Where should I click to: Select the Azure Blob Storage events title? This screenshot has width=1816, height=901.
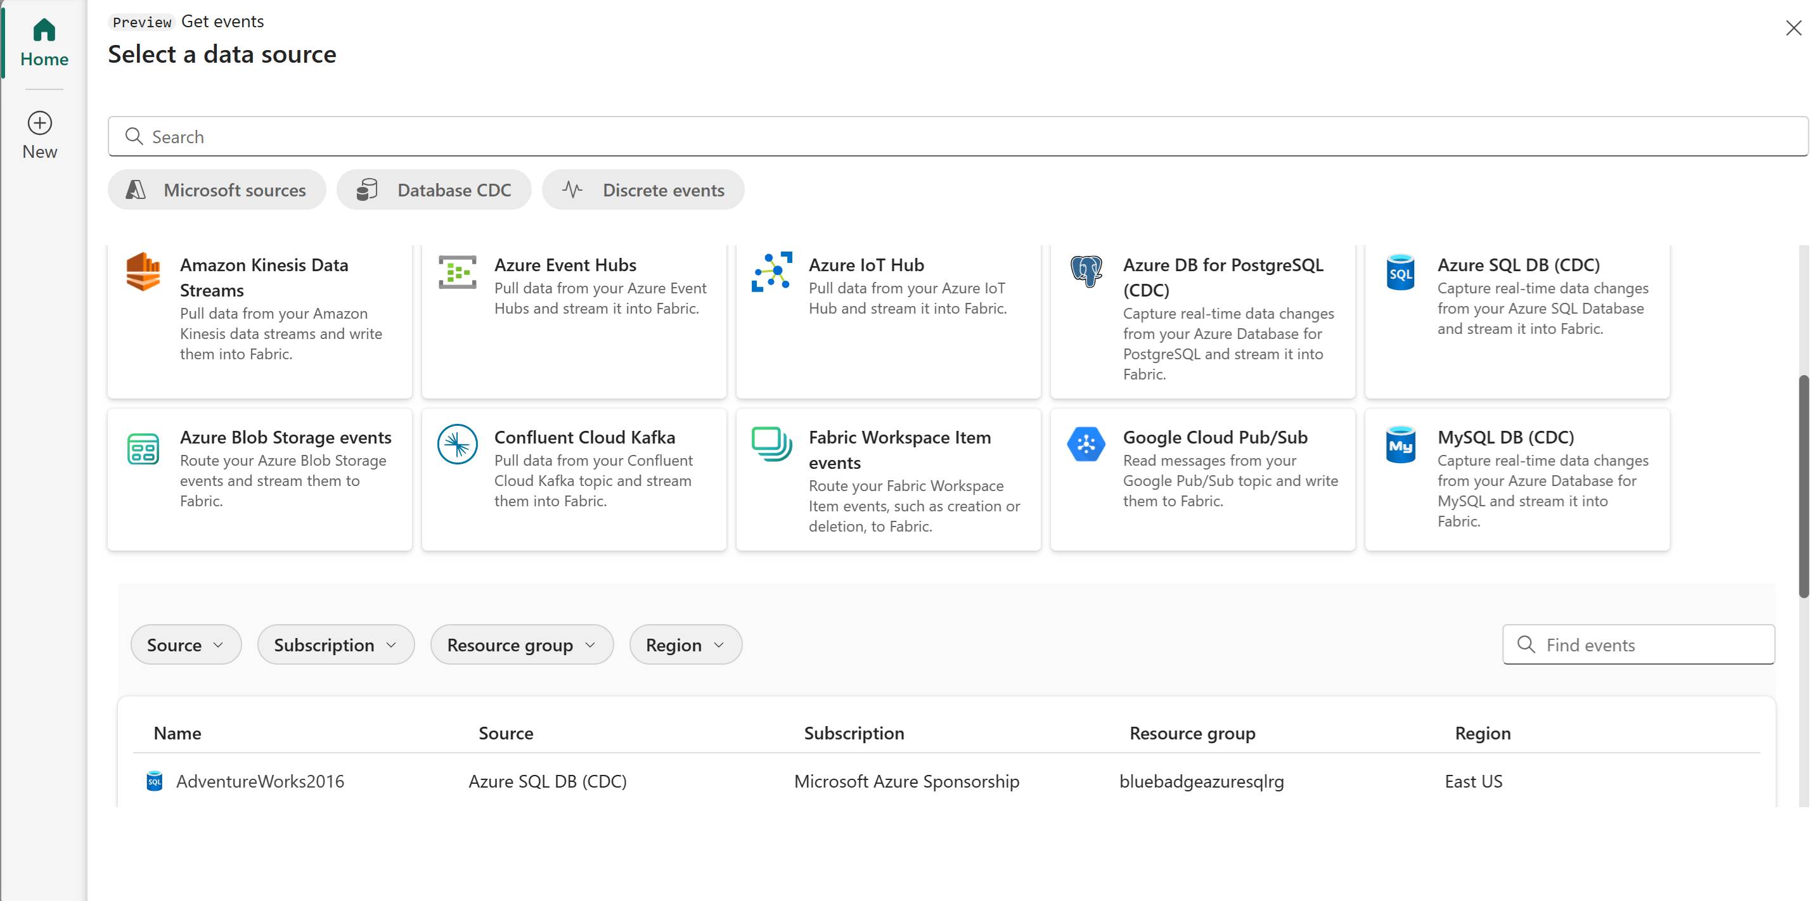point(285,437)
